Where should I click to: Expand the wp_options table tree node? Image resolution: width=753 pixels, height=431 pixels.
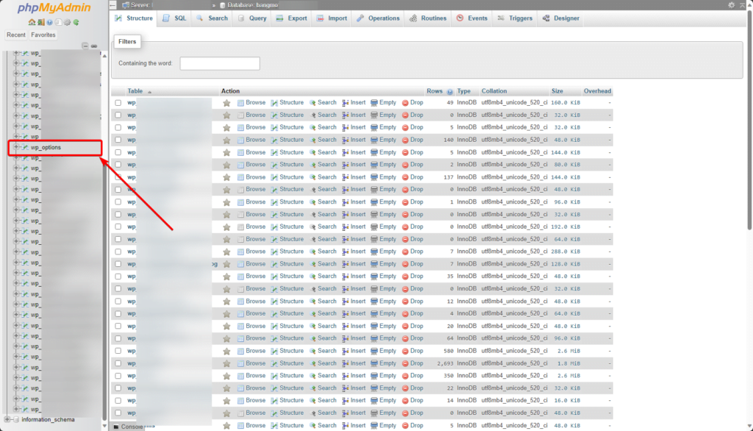[x=16, y=147]
